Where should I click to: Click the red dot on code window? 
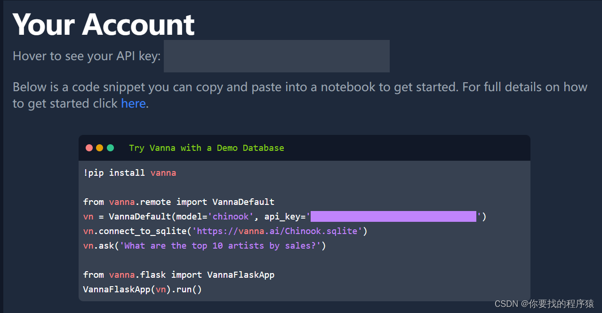point(89,148)
